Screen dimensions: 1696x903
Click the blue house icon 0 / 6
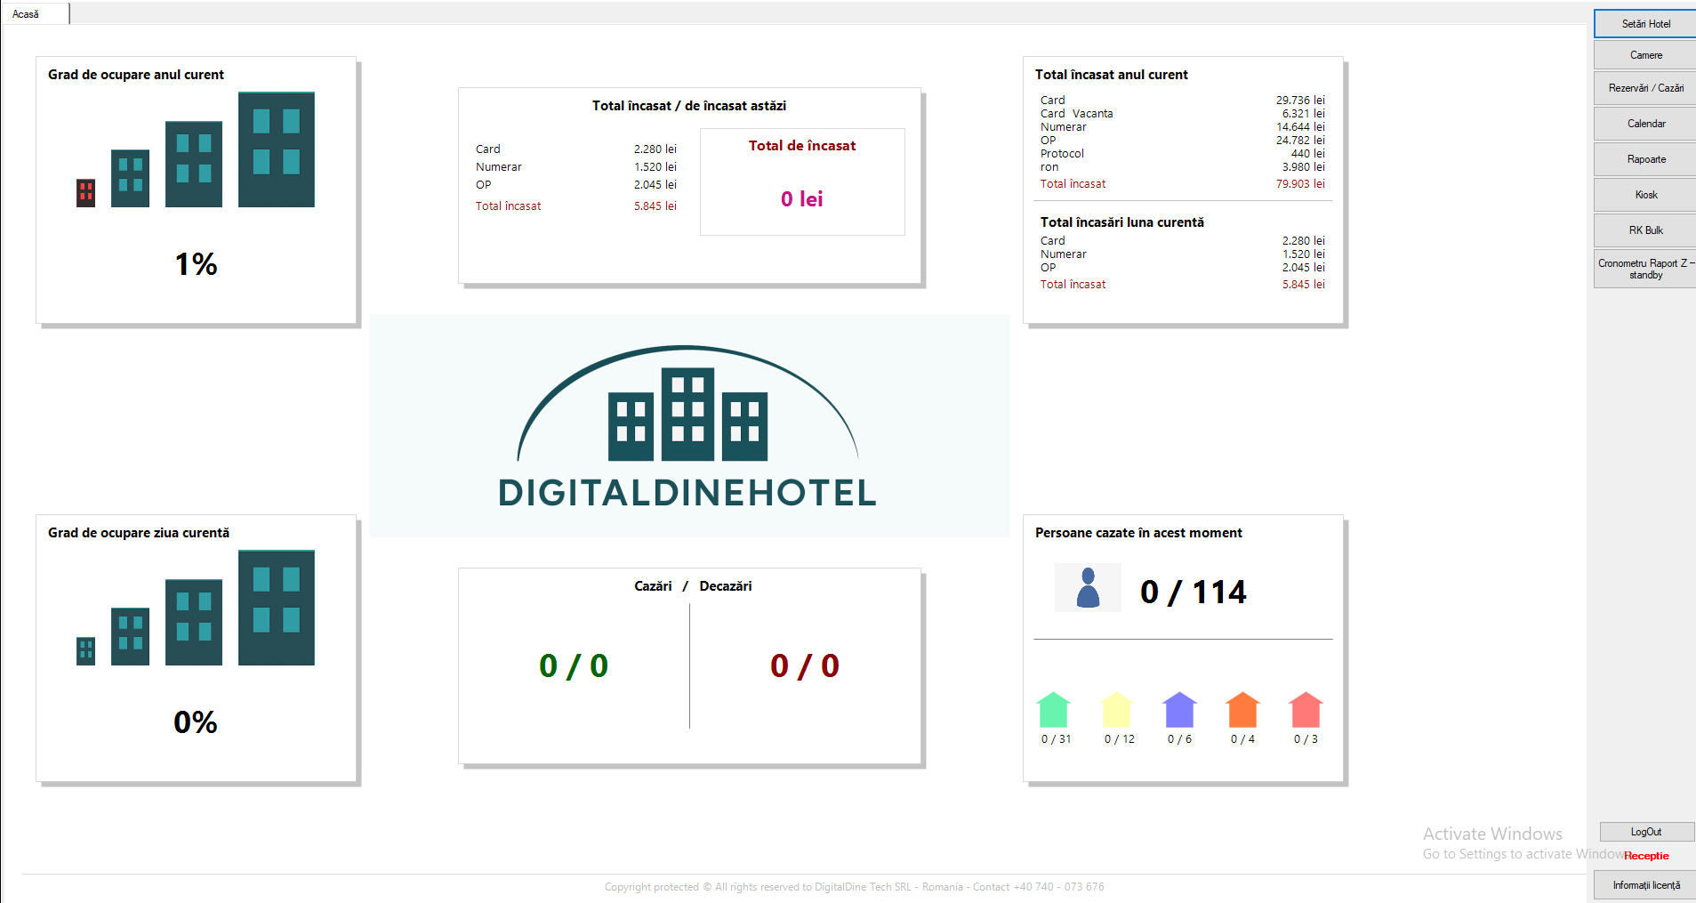coord(1179,710)
